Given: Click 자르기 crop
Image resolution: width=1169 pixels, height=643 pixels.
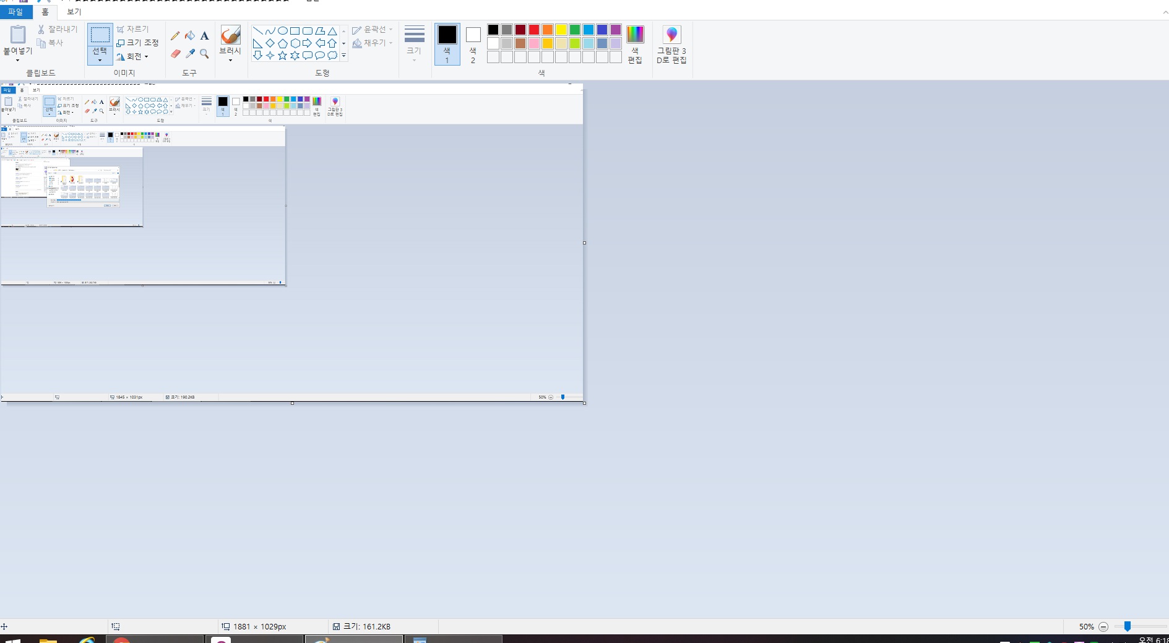Looking at the screenshot, I should [x=132, y=29].
